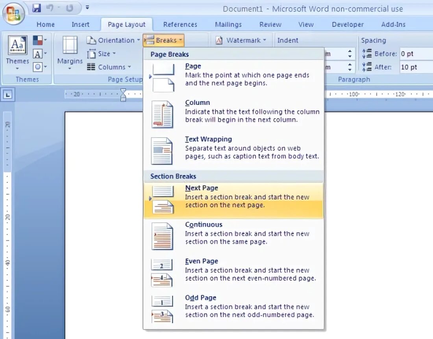Open the Office Button menu
The image size is (433, 339).
(x=13, y=13)
